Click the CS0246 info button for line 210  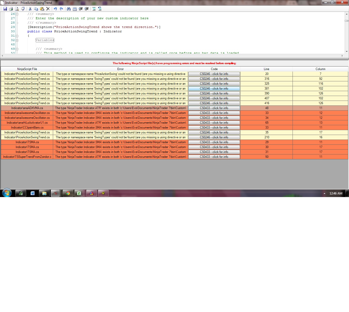point(214,137)
